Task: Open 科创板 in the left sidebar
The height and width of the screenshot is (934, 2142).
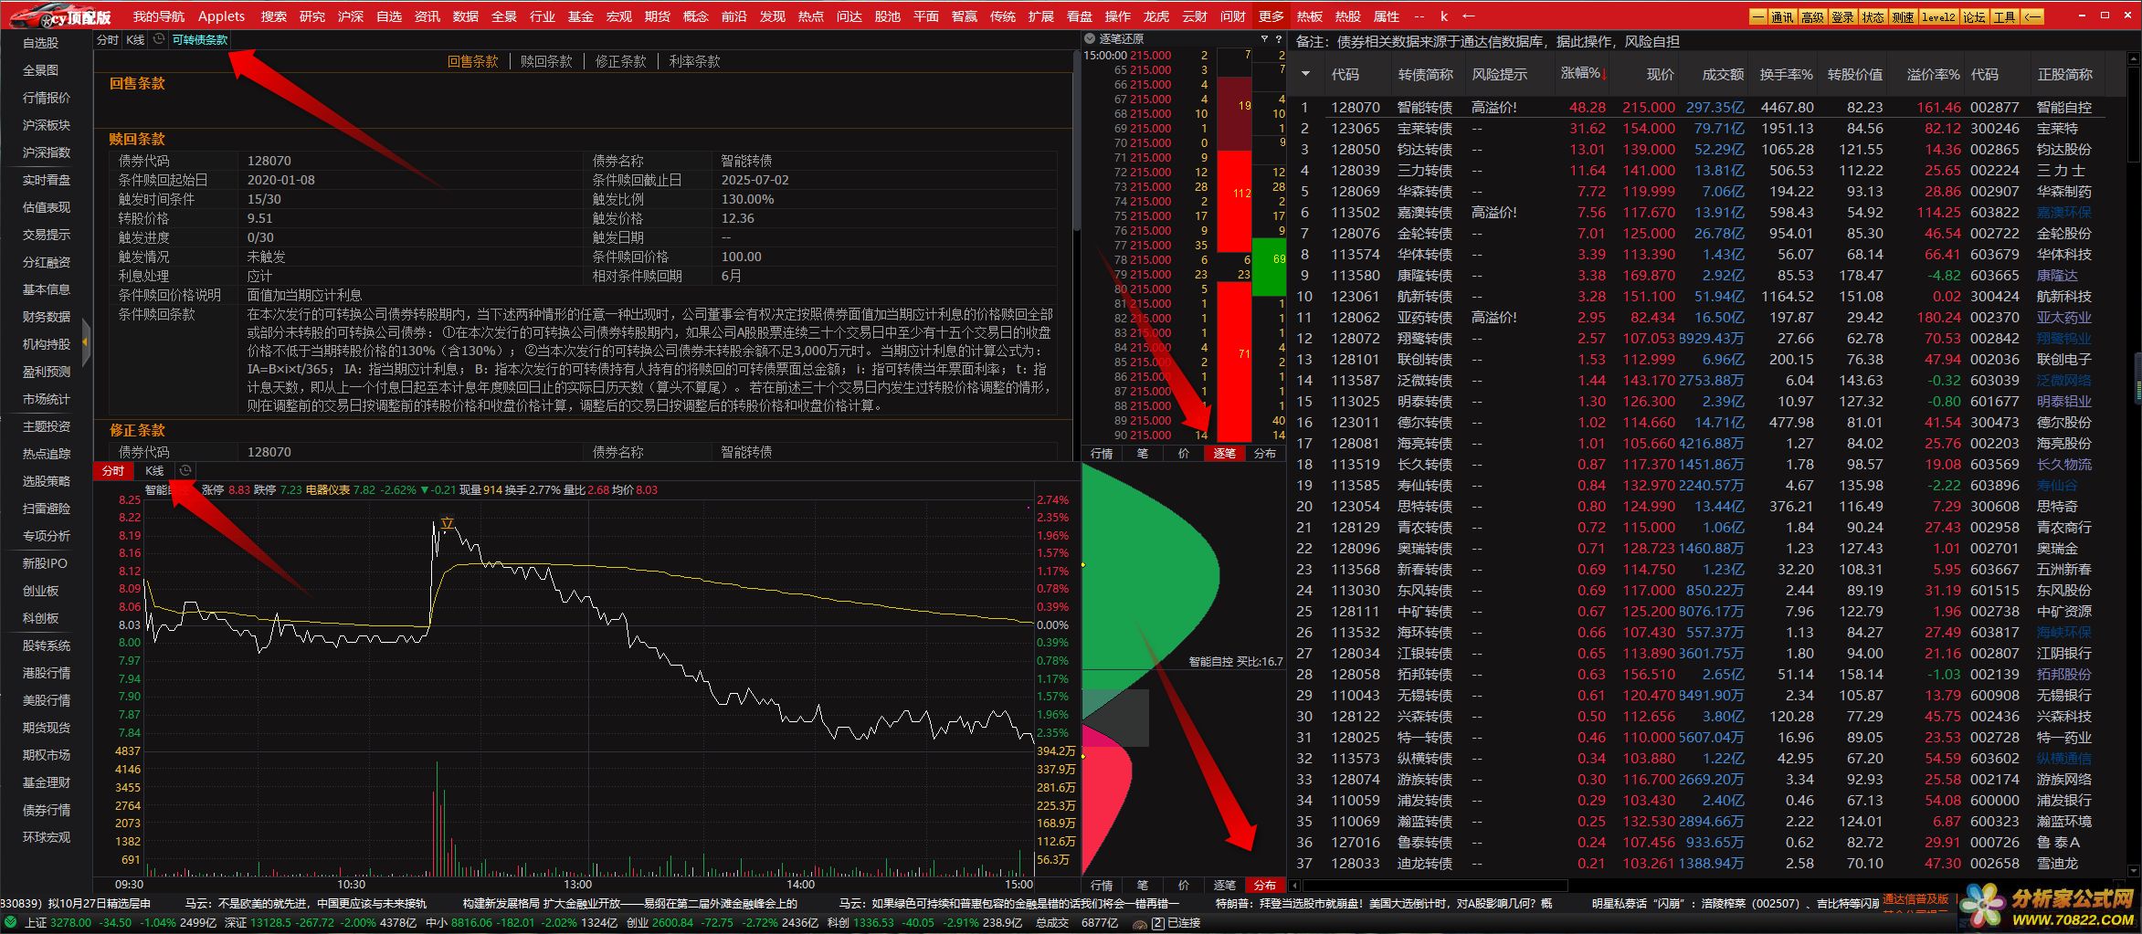Action: [41, 618]
